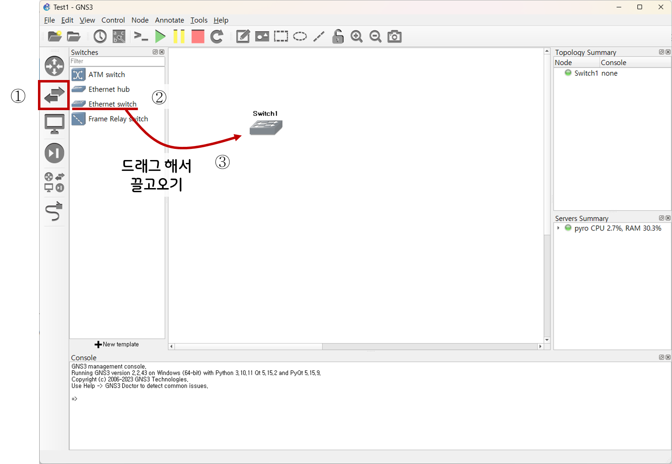Select ATM switch in Switches list

click(x=117, y=75)
